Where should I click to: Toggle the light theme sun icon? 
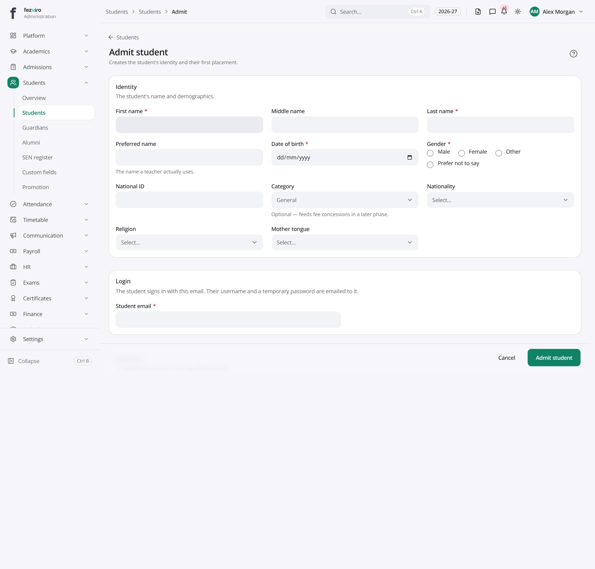click(518, 12)
